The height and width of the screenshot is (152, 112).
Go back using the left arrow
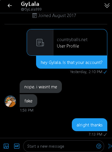(10, 6)
